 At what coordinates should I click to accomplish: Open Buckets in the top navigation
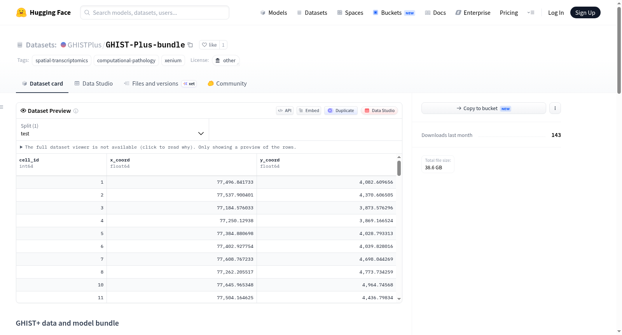(394, 13)
